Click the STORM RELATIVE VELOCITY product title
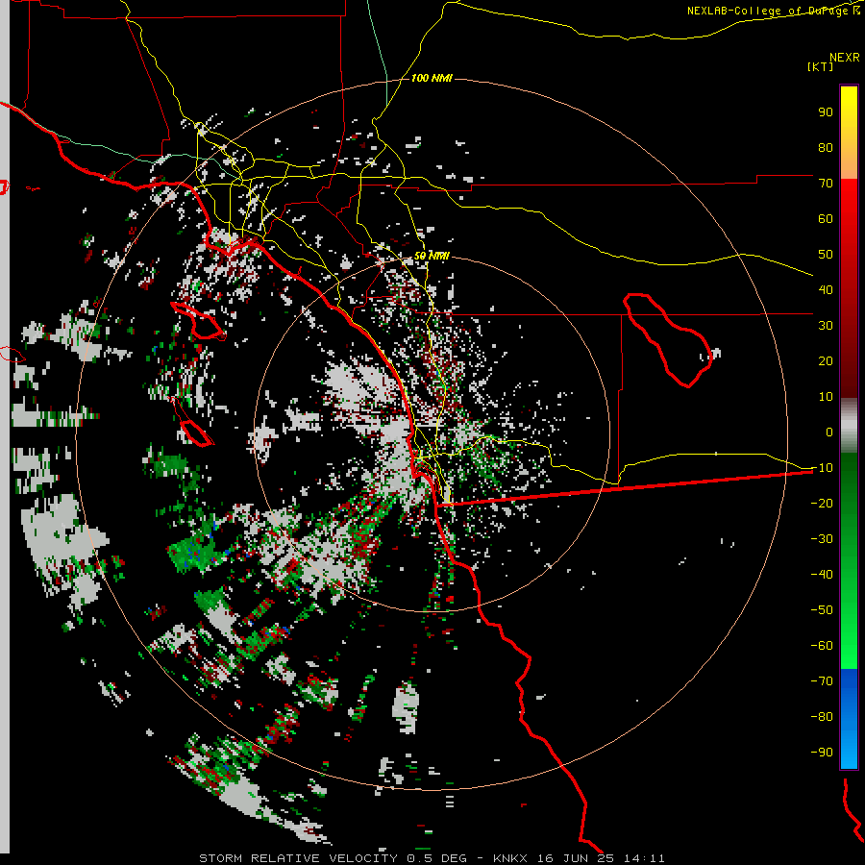 tap(298, 858)
